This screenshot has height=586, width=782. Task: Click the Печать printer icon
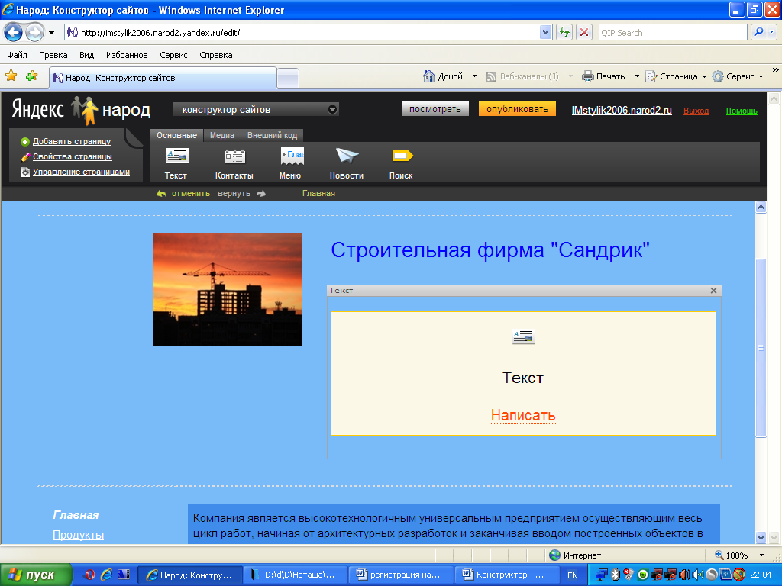(x=588, y=76)
